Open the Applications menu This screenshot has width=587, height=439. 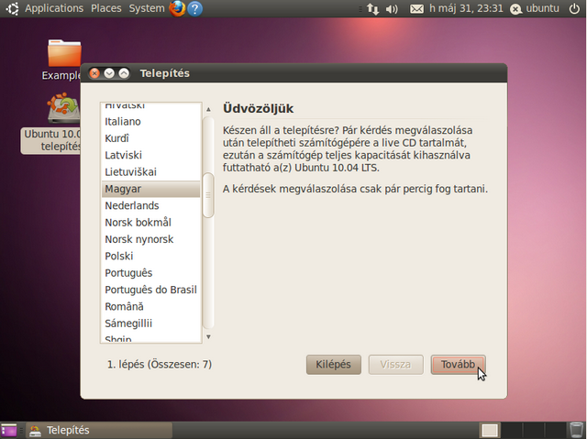53,8
